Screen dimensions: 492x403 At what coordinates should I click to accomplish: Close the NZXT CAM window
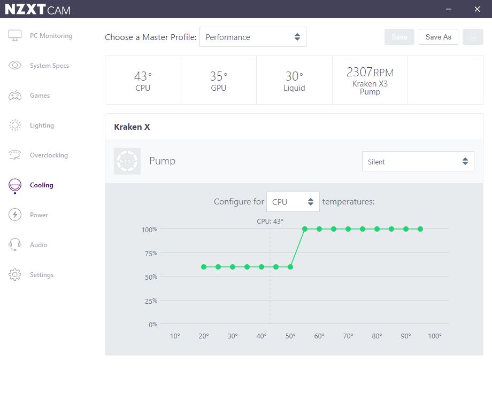pos(477,9)
